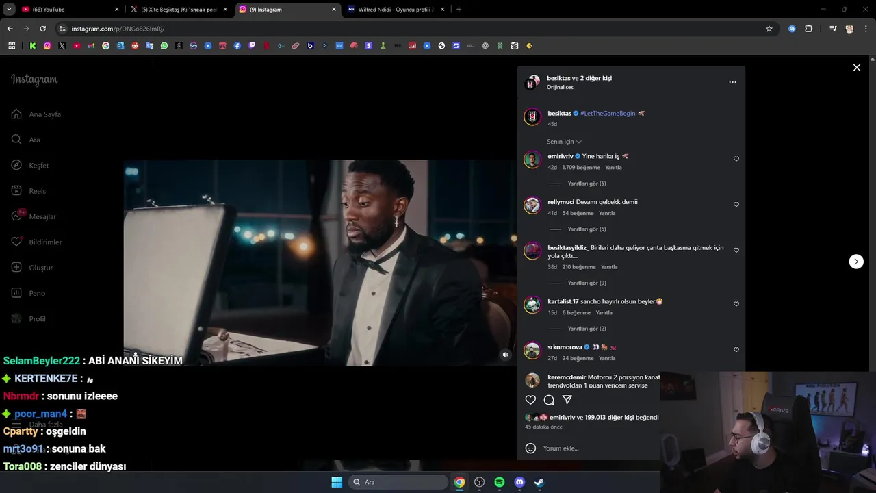Like besiktasyildiz_ comment

736,251
